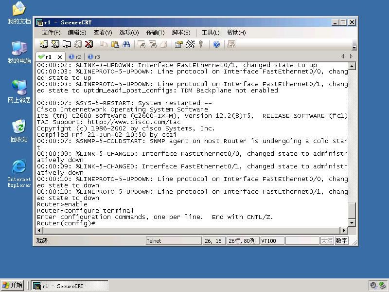The image size is (389, 292).
Task: Open the 开始 Start menu button
Action: pyautogui.click(x=13, y=285)
